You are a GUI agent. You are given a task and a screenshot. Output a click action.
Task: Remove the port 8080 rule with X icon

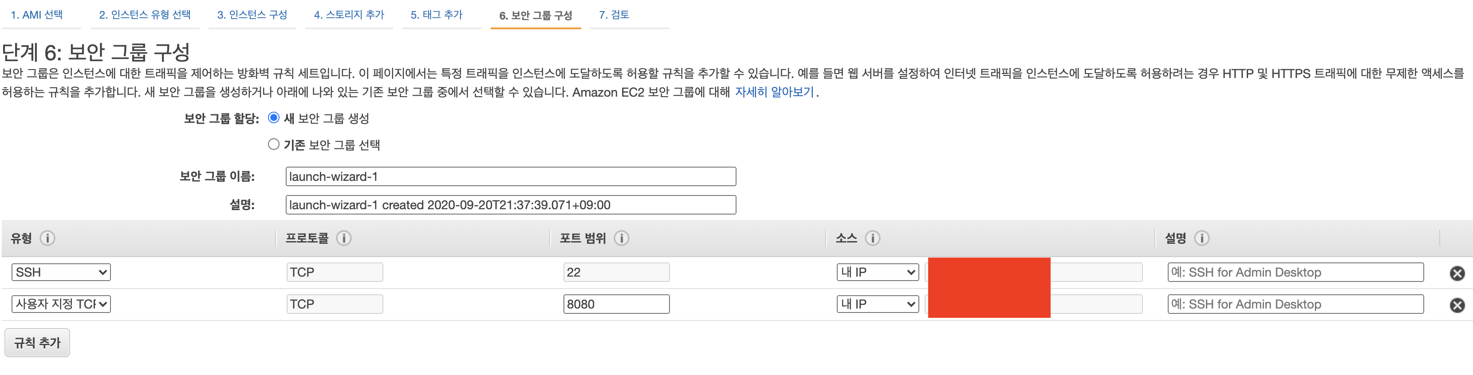coord(1457,304)
